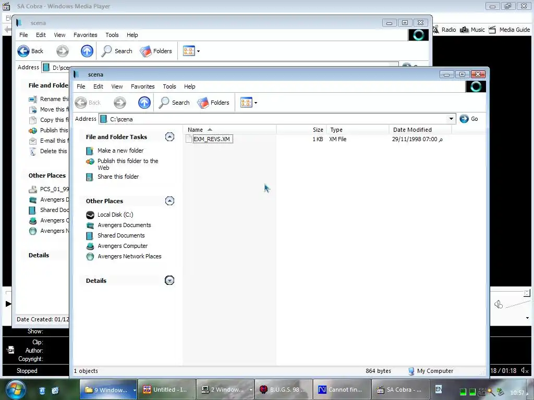Image resolution: width=534 pixels, height=400 pixels.
Task: Sort by Type column header
Action: [358, 130]
